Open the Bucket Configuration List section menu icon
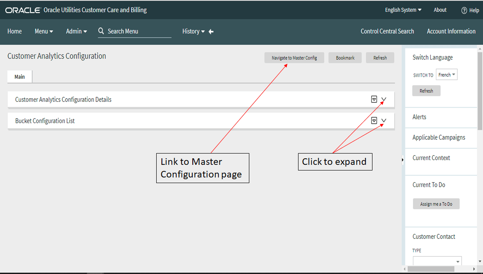Image resolution: width=483 pixels, height=274 pixels. [x=374, y=120]
